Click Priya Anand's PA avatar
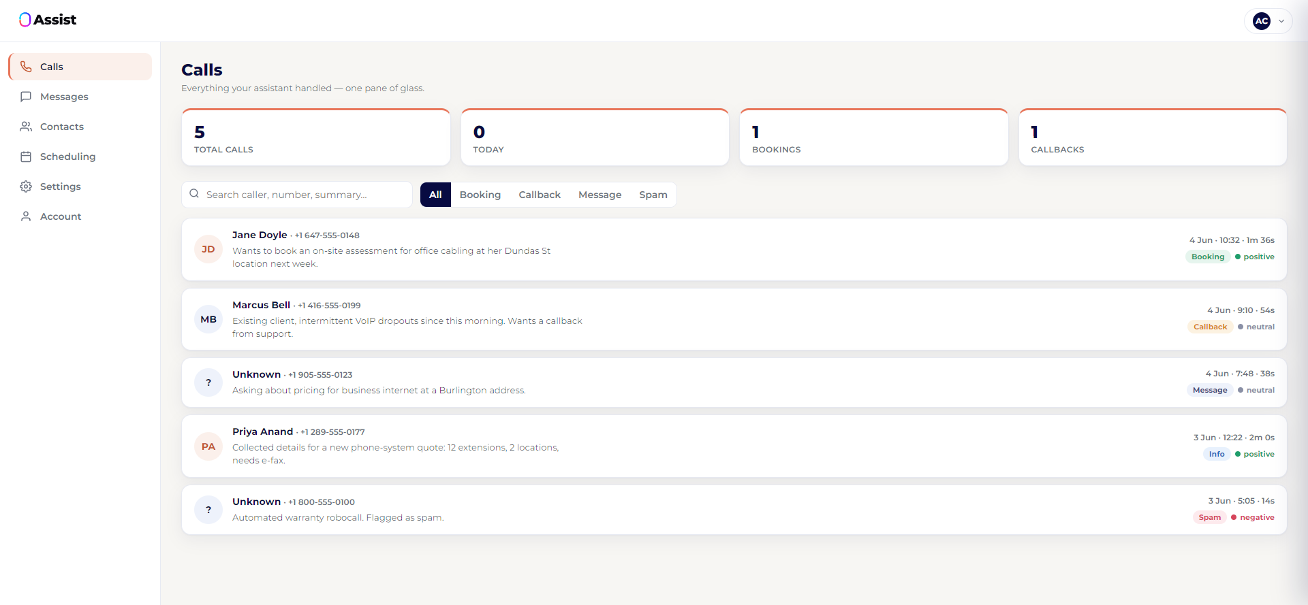The image size is (1308, 605). (208, 446)
